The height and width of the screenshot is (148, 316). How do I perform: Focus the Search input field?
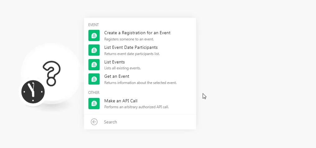(x=148, y=122)
